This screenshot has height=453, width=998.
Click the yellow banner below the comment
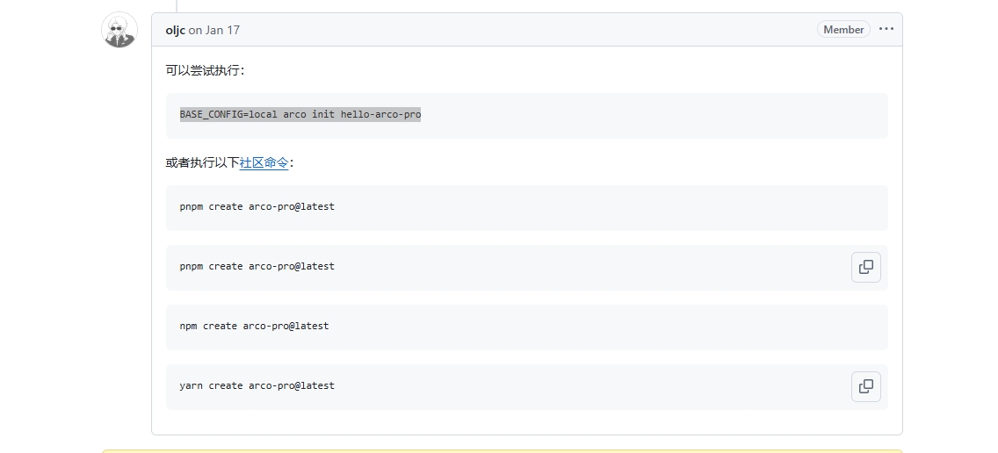pyautogui.click(x=502, y=450)
